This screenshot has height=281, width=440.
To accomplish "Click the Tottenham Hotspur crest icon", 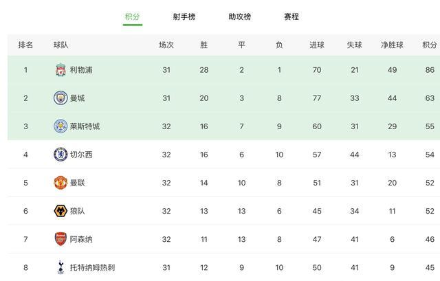I will coord(60,267).
